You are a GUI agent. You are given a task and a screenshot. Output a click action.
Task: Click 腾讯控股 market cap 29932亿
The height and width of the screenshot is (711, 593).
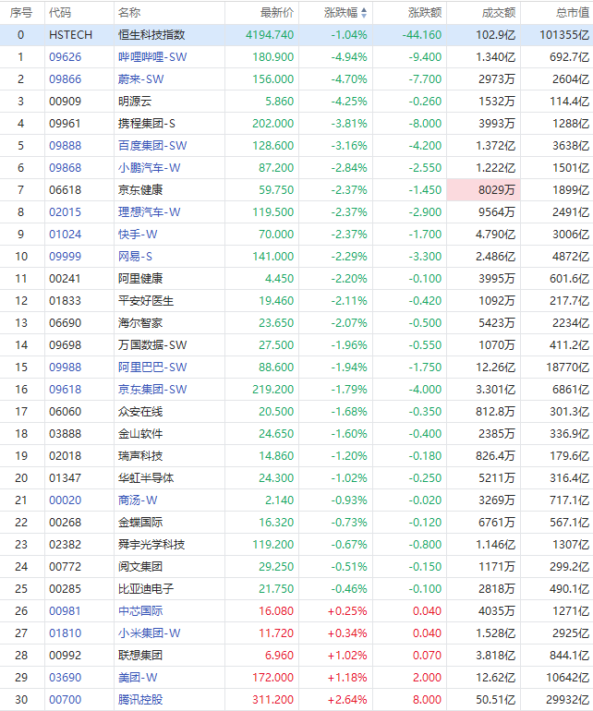[x=568, y=700]
